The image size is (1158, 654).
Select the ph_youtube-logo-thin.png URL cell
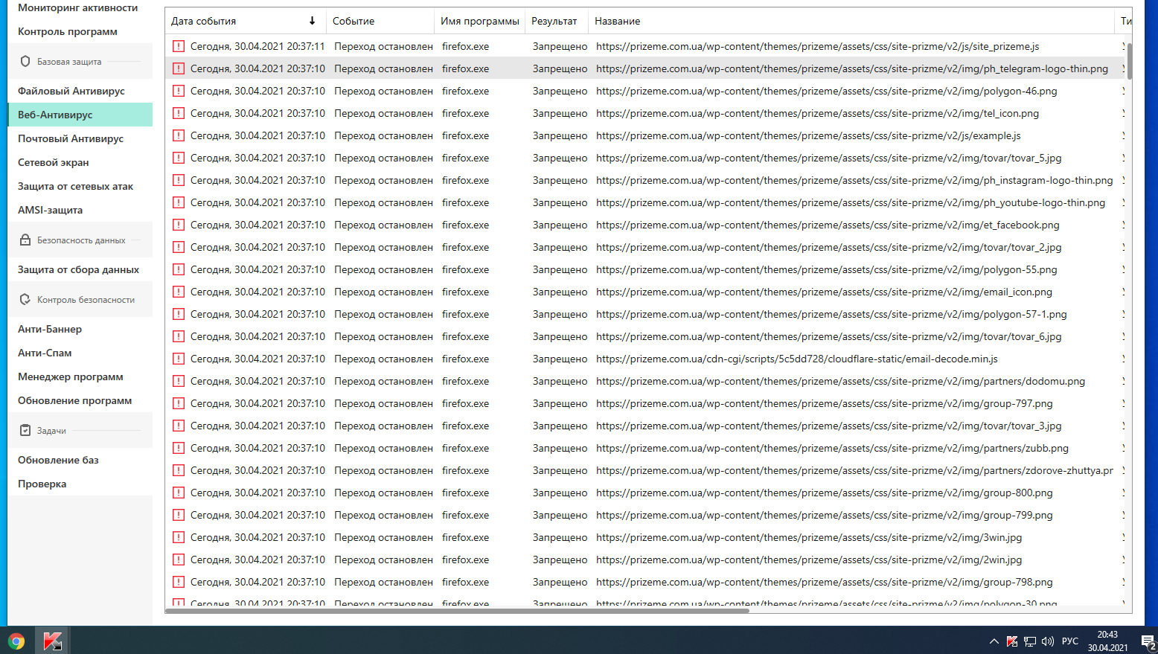coord(851,202)
